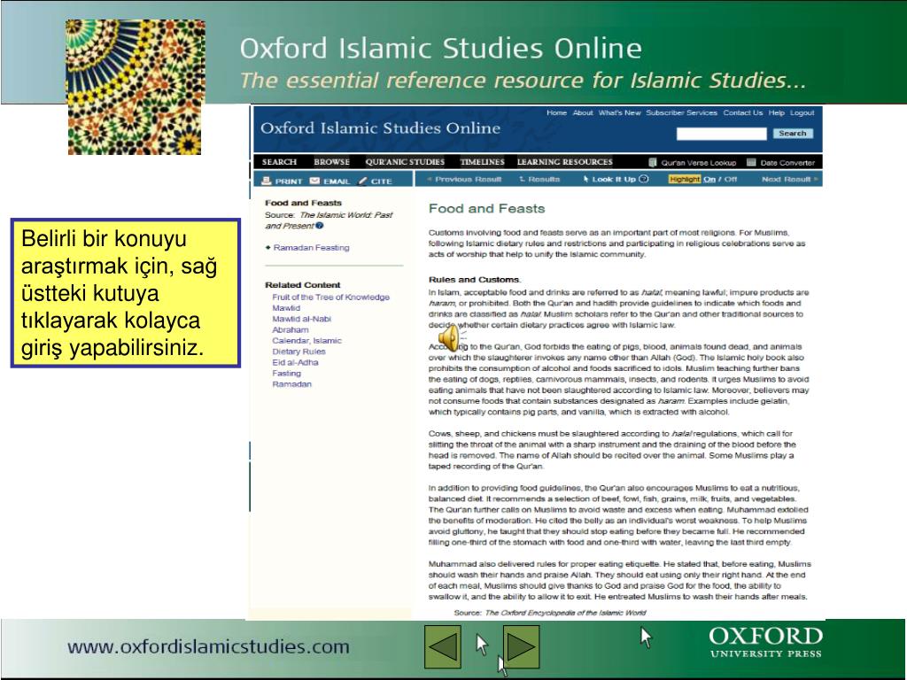Image resolution: width=907 pixels, height=680 pixels.
Task: Open the Fasting related link
Action: (x=286, y=374)
